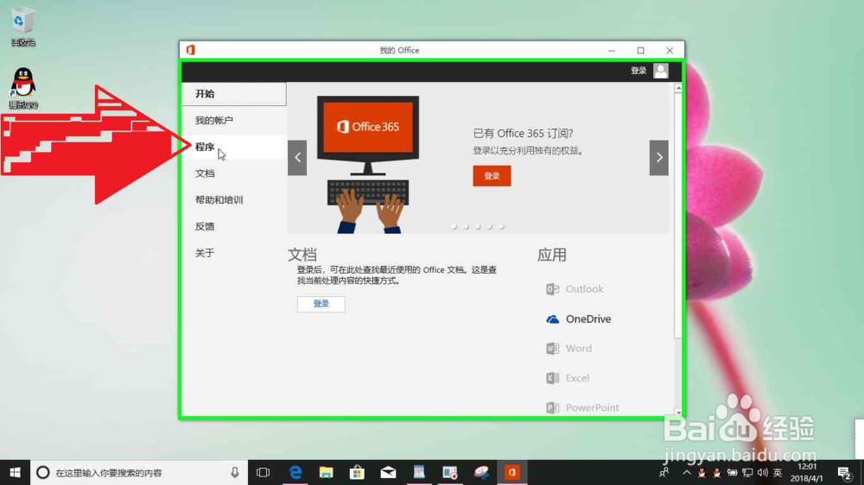Open Microsoft Store from the taskbar
Viewport: 864px width, 485px height.
point(357,472)
